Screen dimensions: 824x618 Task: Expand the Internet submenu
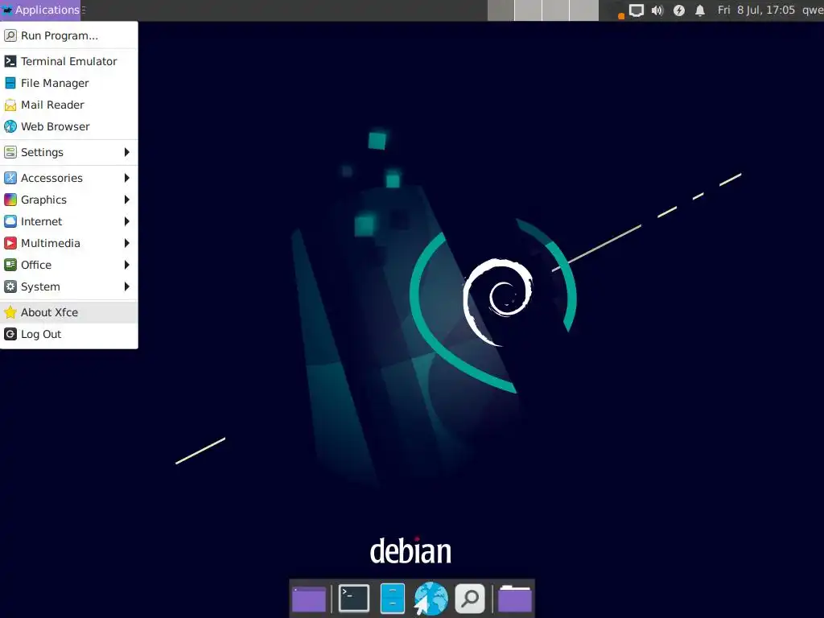pos(69,221)
